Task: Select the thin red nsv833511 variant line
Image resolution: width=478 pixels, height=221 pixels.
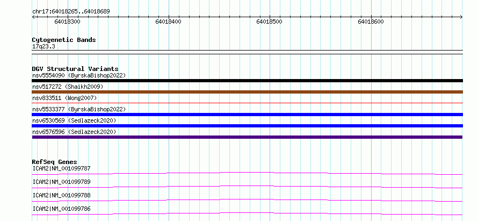Action: [x=247, y=103]
